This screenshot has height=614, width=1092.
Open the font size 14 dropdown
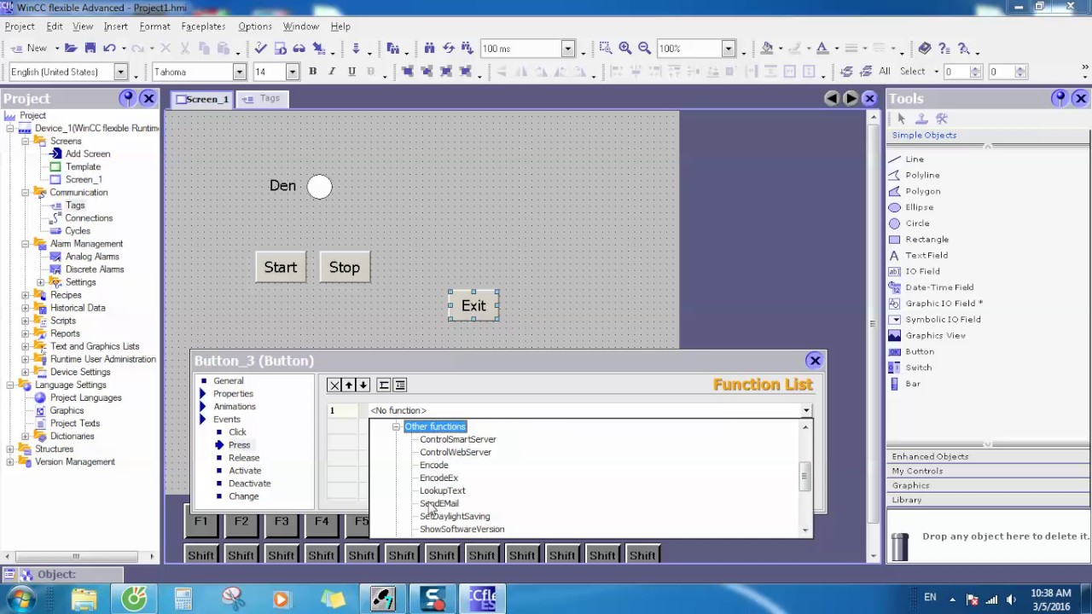pos(293,72)
